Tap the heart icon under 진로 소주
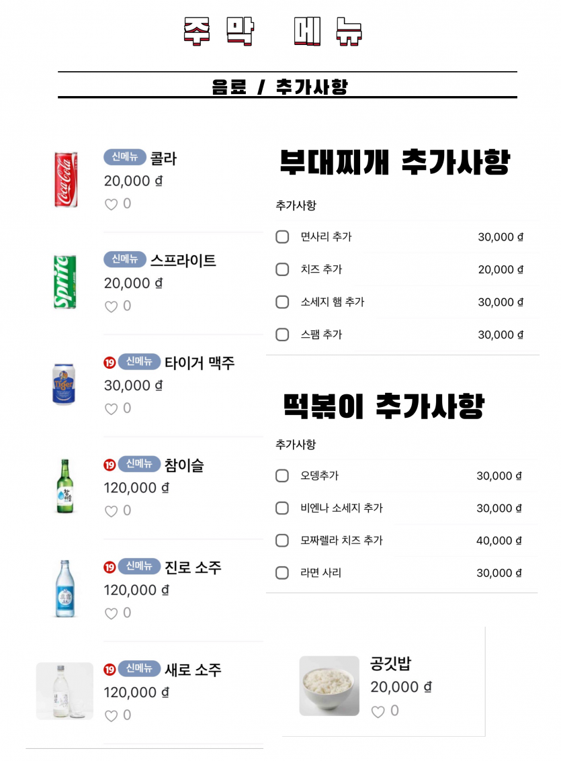This screenshot has height=761, width=561. 111,613
